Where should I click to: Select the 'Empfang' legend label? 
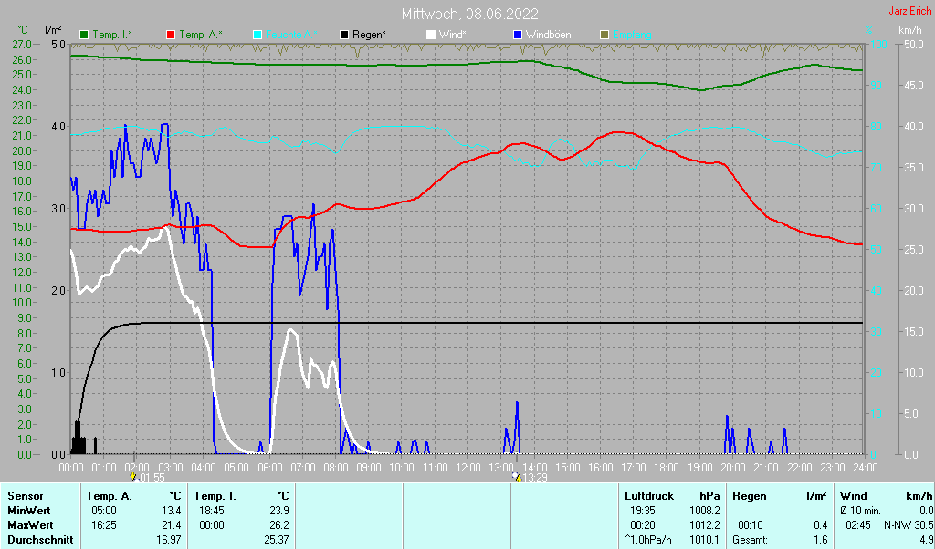point(632,36)
